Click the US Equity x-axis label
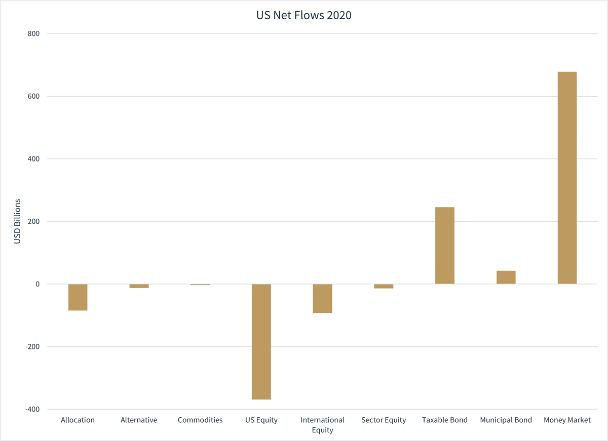Viewport: 608px width, 441px height. pyautogui.click(x=261, y=420)
